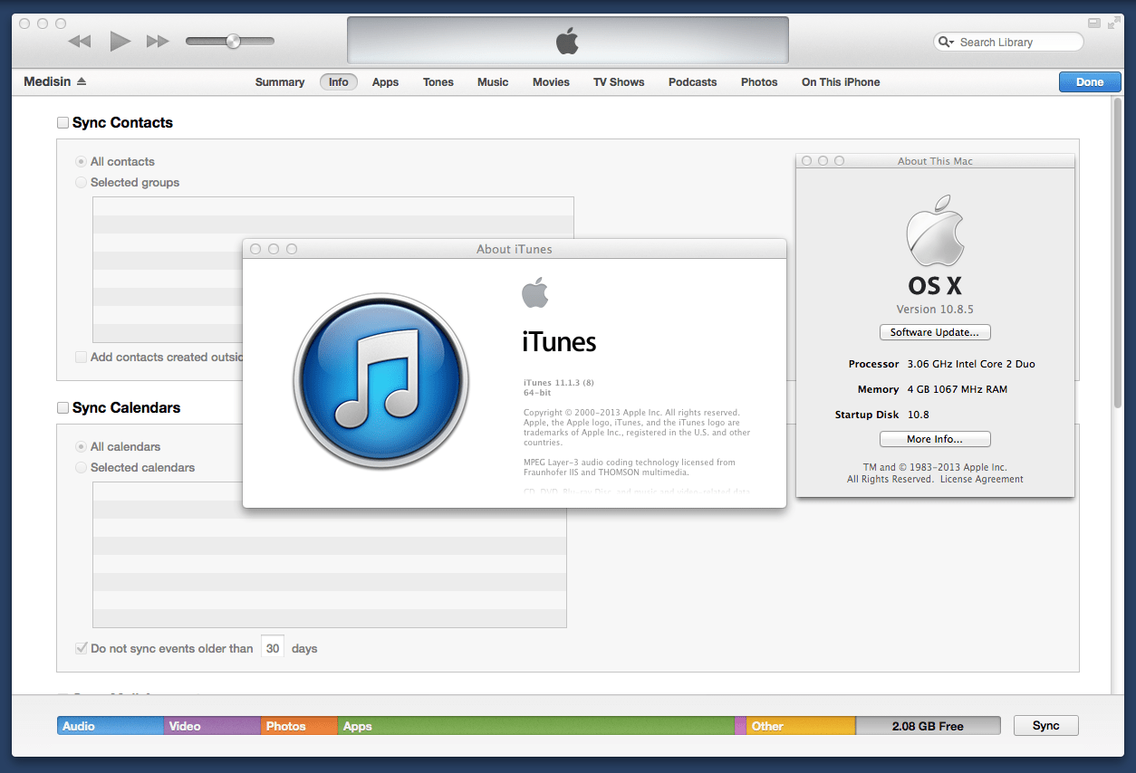The image size is (1136, 773).
Task: Click the rewind playback button
Action: click(80, 41)
